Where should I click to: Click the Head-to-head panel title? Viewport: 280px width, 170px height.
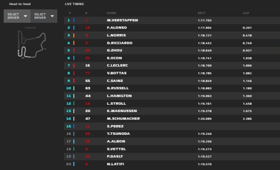[20, 4]
